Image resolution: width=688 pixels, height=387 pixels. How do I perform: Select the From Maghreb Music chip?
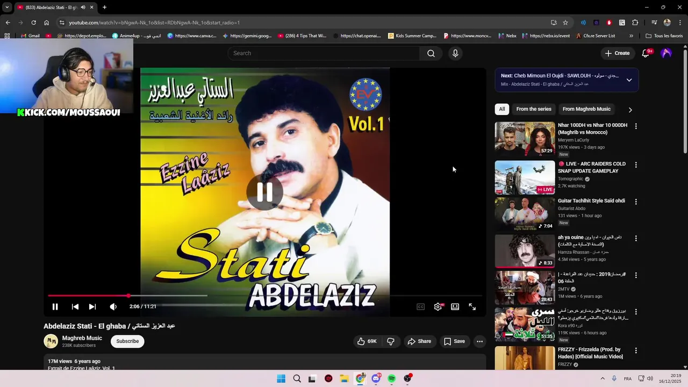586,109
